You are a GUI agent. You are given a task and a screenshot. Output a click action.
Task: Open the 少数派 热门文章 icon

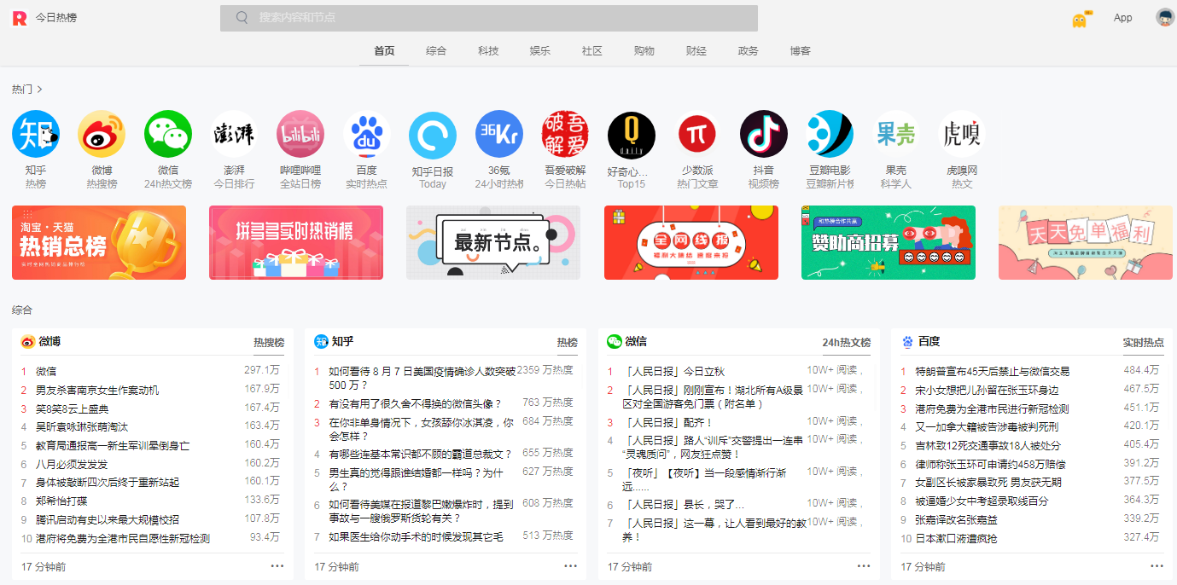[697, 134]
